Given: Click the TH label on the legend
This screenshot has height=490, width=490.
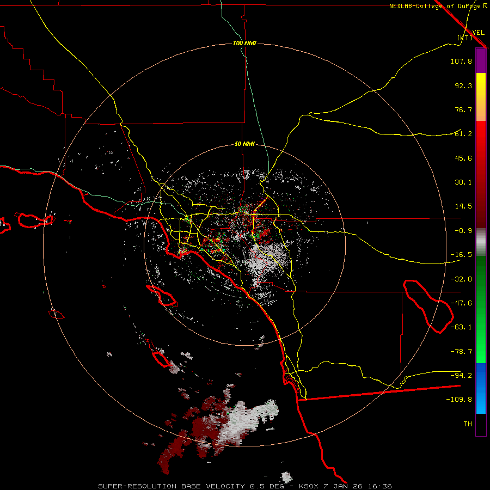Looking at the screenshot, I should (x=468, y=424).
